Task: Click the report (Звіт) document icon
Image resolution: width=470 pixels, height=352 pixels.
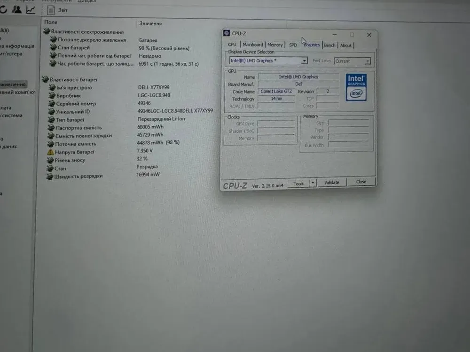Action: (x=51, y=10)
